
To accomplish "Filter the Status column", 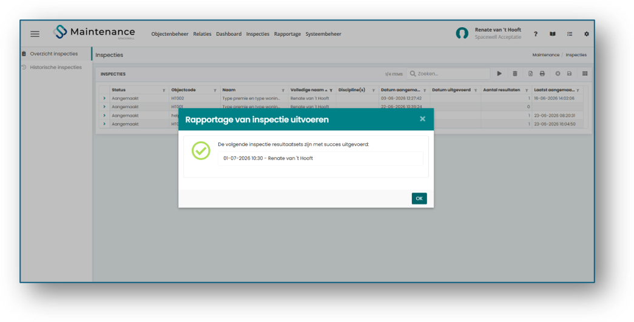I will click(x=164, y=90).
